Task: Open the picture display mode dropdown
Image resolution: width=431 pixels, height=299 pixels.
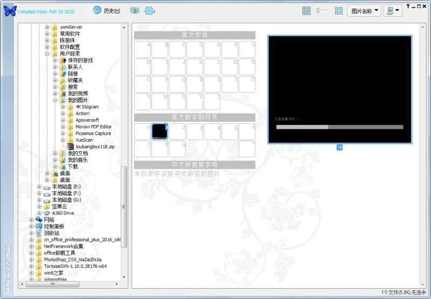Action: point(393,11)
